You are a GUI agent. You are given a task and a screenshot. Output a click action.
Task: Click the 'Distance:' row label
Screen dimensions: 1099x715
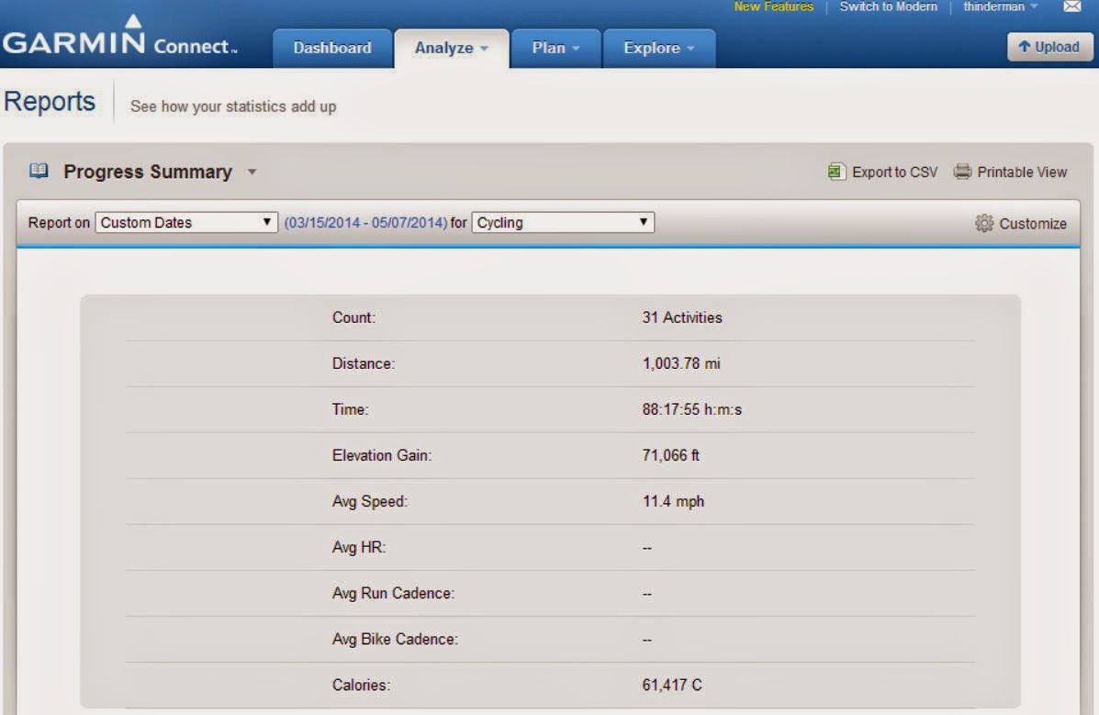364,363
